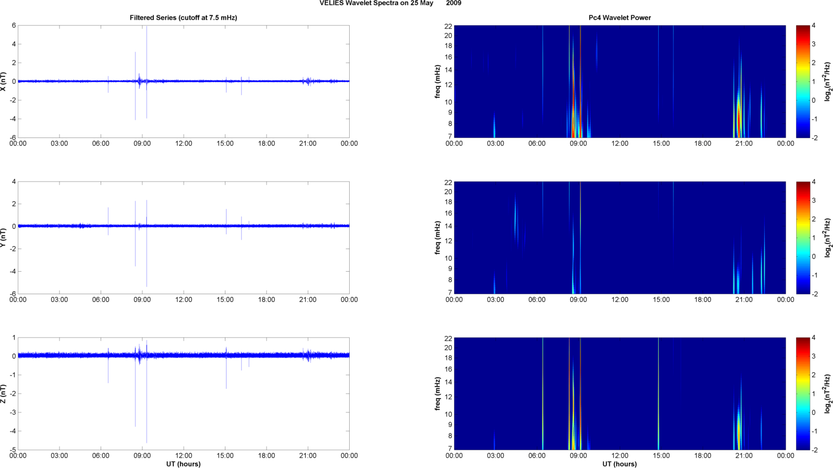Viewport: 833px width, 468px height.
Task: Click the bottom wavelet panel colorbar
Action: tap(803, 394)
